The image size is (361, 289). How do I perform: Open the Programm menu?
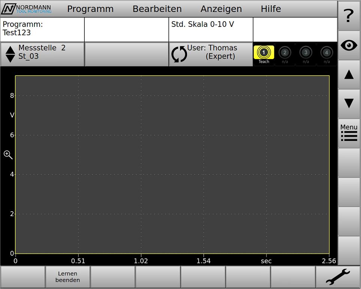click(x=90, y=9)
